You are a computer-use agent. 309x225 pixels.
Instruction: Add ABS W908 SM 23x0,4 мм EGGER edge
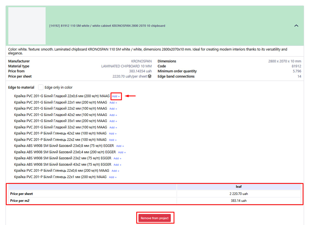(122, 152)
